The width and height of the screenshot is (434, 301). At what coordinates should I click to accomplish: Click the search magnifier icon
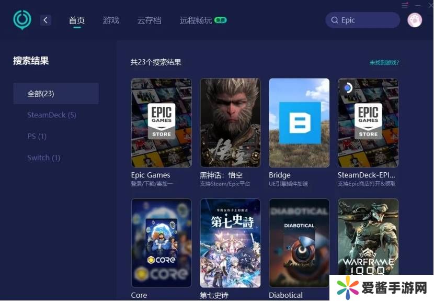(x=334, y=20)
